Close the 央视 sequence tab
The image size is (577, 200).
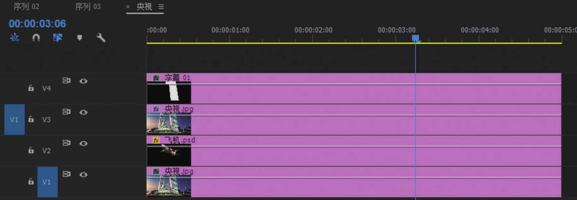point(128,7)
